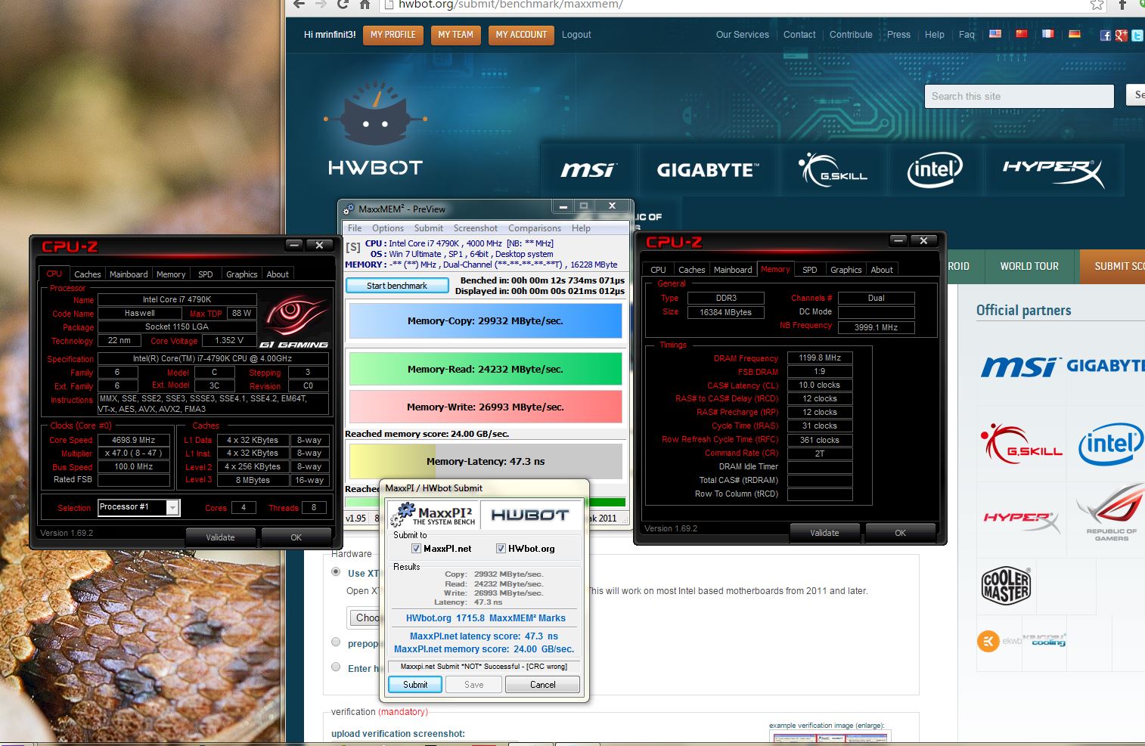The width and height of the screenshot is (1145, 746).
Task: Click the Logout link
Action: (x=576, y=35)
